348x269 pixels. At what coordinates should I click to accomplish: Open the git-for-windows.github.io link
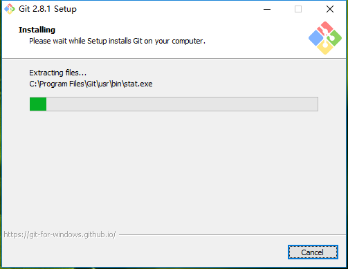(x=59, y=234)
